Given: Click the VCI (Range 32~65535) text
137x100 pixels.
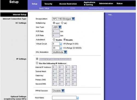Looking at the screenshot, I should 72,48.
